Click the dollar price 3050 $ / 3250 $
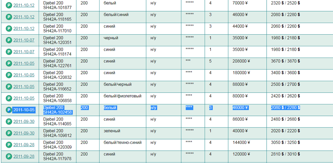The width and height of the screenshot is (333, 163). pyautogui.click(x=286, y=143)
